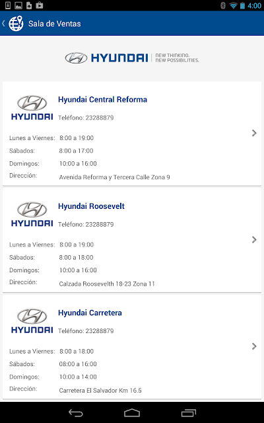Viewport: 264px width, 423px height.
Task: Open Hyundai Central Reforma details chevron
Action: click(254, 133)
